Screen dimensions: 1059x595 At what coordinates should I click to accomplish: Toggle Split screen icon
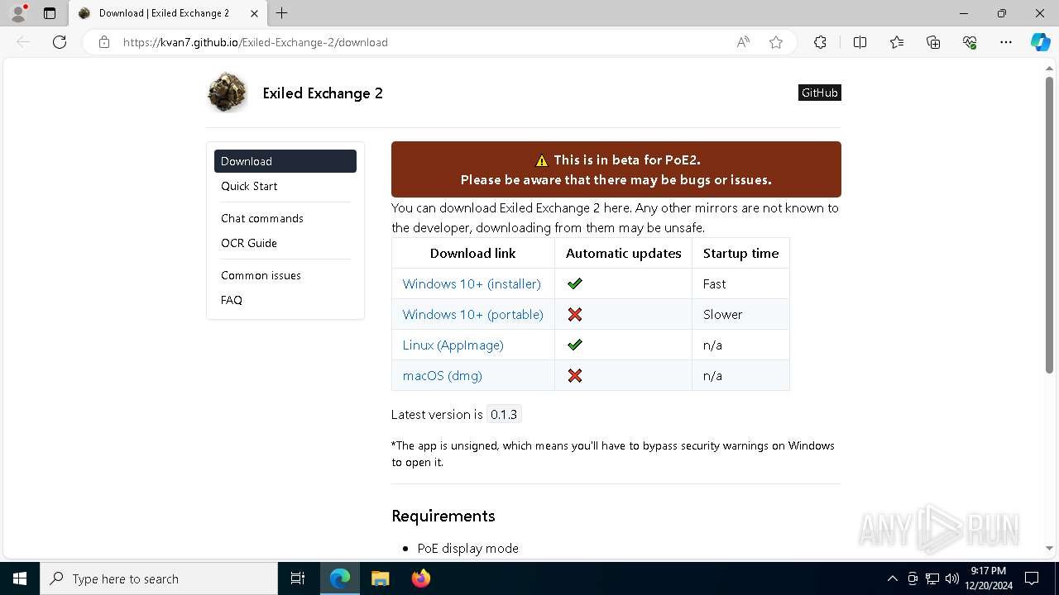click(x=860, y=42)
